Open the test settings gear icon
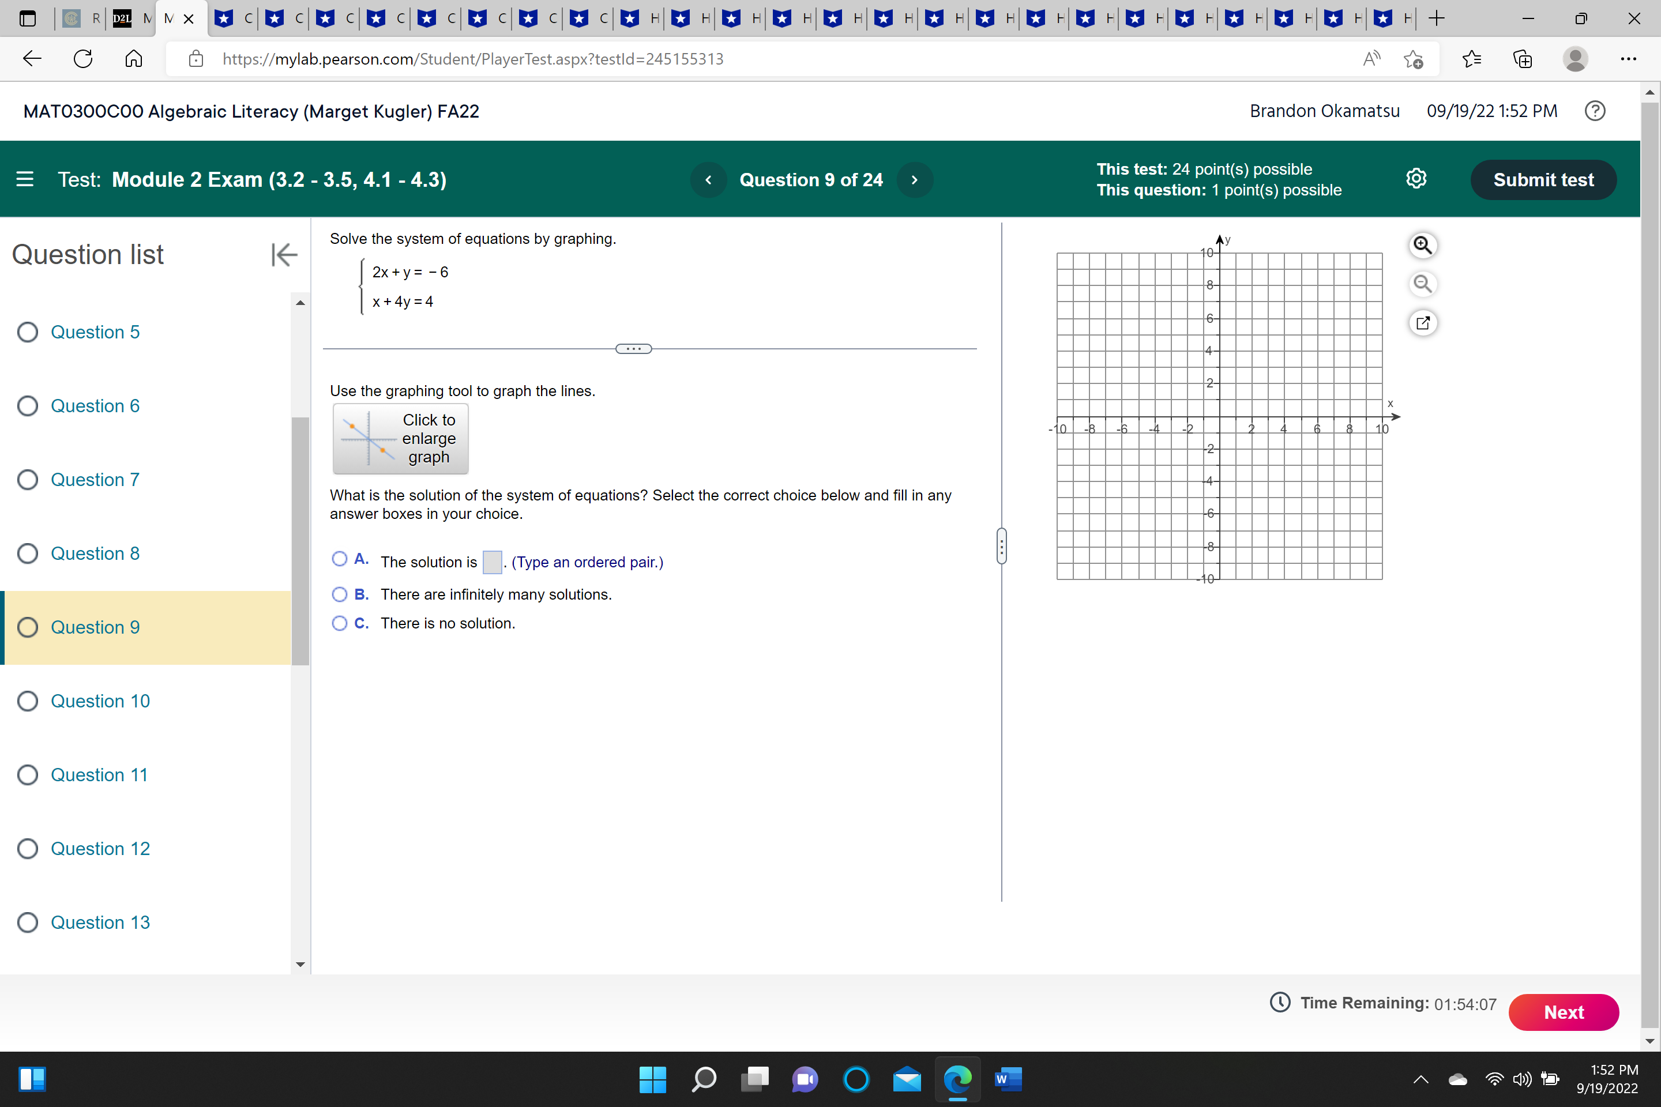 pos(1416,179)
